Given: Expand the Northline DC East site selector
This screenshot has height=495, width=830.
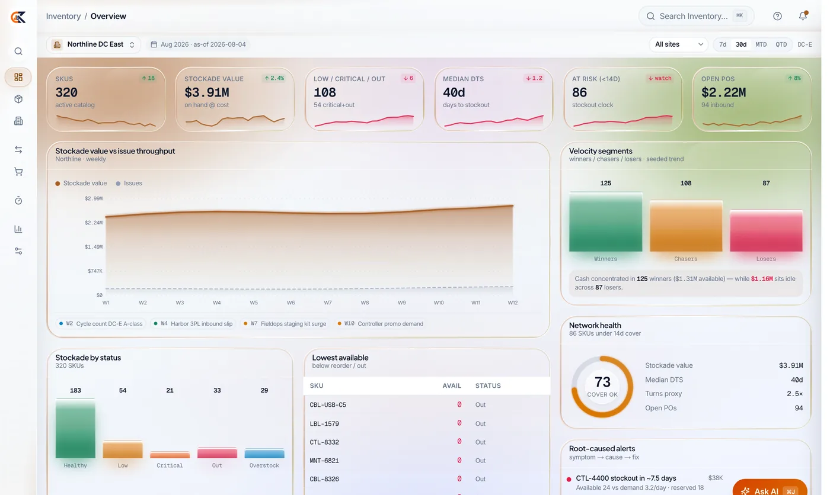Looking at the screenshot, I should tap(94, 44).
